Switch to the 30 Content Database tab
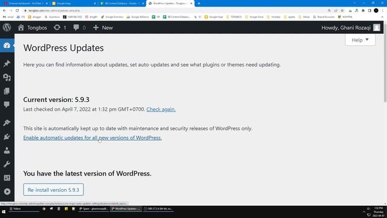 point(122,4)
